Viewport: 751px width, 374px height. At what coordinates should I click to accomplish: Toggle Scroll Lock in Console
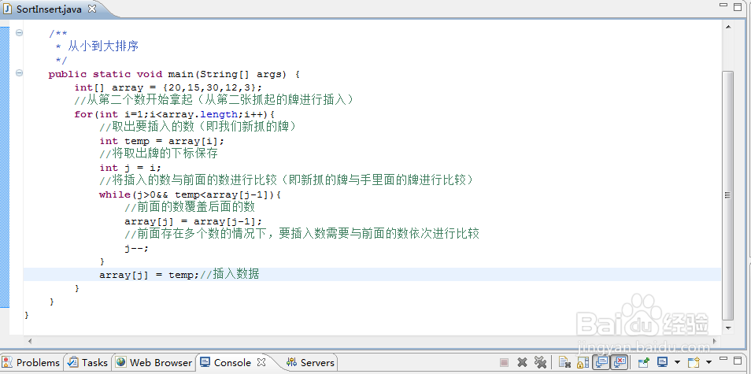tap(583, 362)
